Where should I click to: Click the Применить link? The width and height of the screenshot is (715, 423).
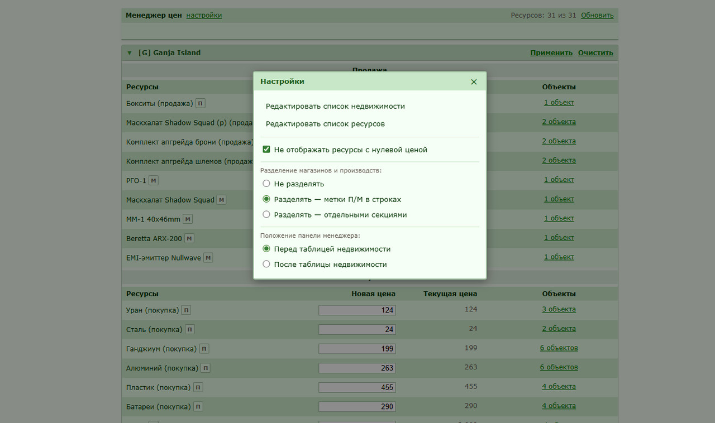pyautogui.click(x=551, y=53)
